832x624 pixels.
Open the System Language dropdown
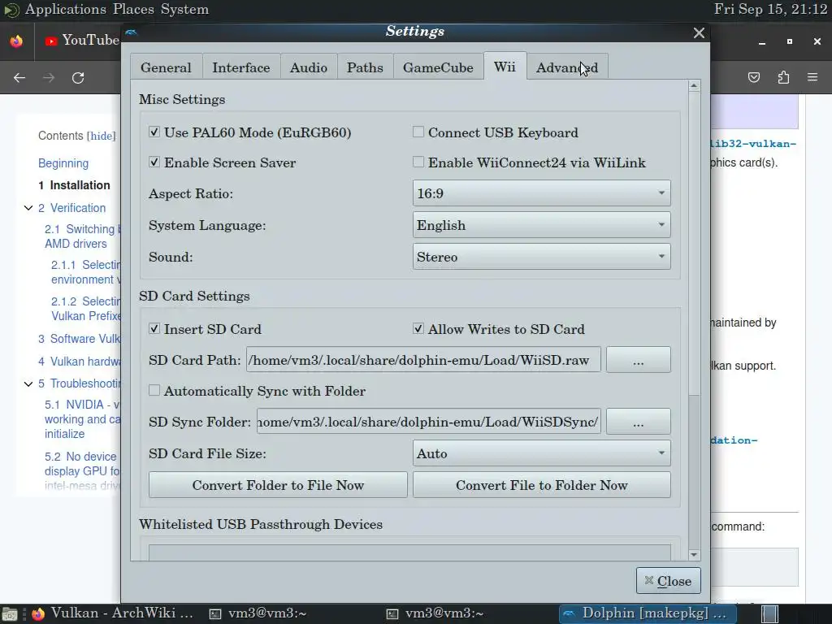(541, 225)
